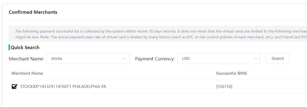Viewport: 307px width, 107px height.
Task: Click the Quick Search section heading
Action: [25, 47]
